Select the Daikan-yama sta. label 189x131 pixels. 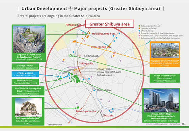[86, 111]
